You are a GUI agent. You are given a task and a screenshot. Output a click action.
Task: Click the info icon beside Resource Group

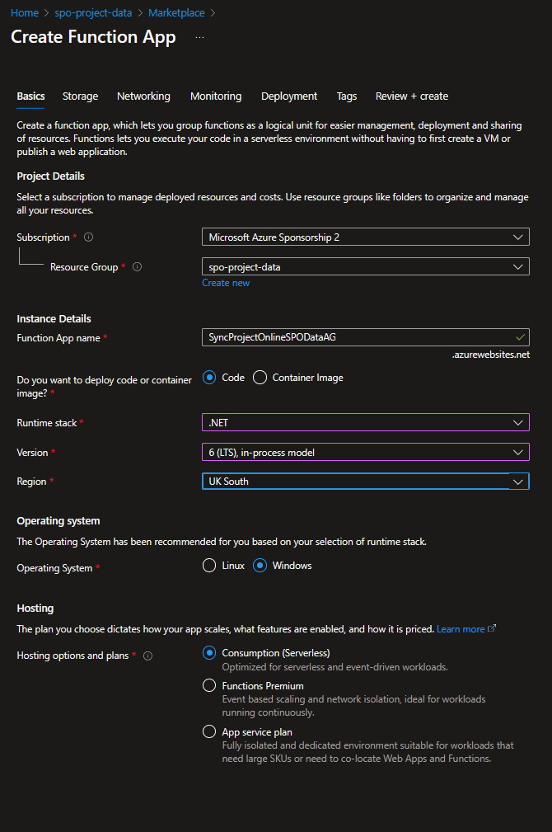137,266
